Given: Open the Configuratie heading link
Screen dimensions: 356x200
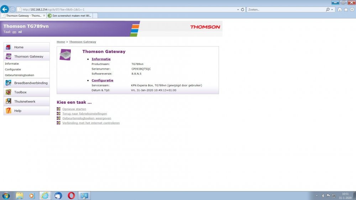Looking at the screenshot, I should (x=103, y=80).
